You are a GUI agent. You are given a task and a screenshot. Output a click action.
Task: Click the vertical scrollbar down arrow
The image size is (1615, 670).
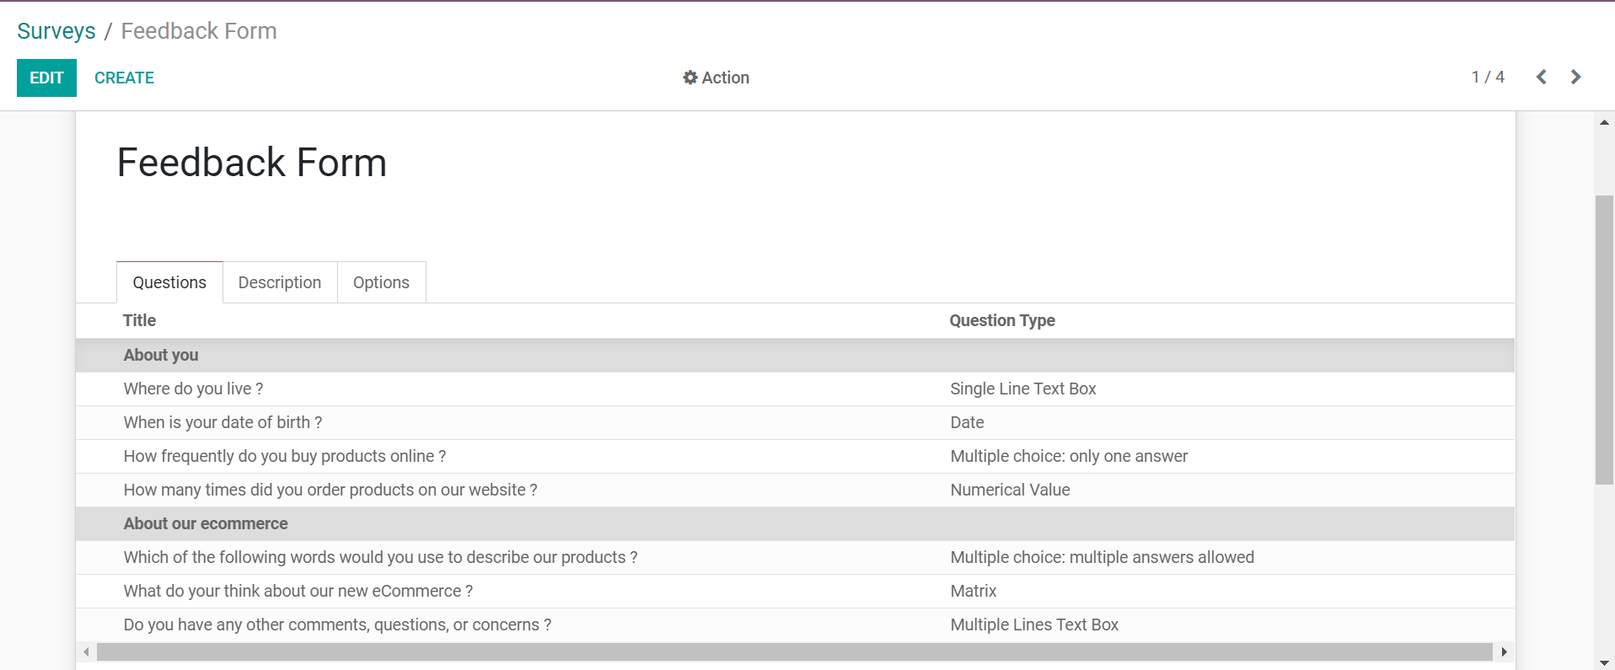point(1604,662)
